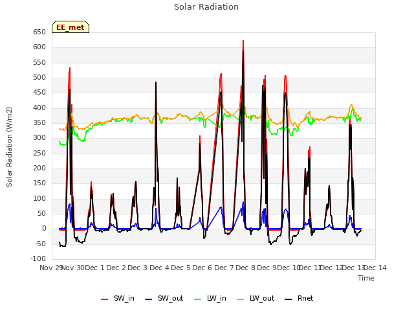
Task: Click the 400 y-axis tick label
Action: pyautogui.click(x=39, y=108)
